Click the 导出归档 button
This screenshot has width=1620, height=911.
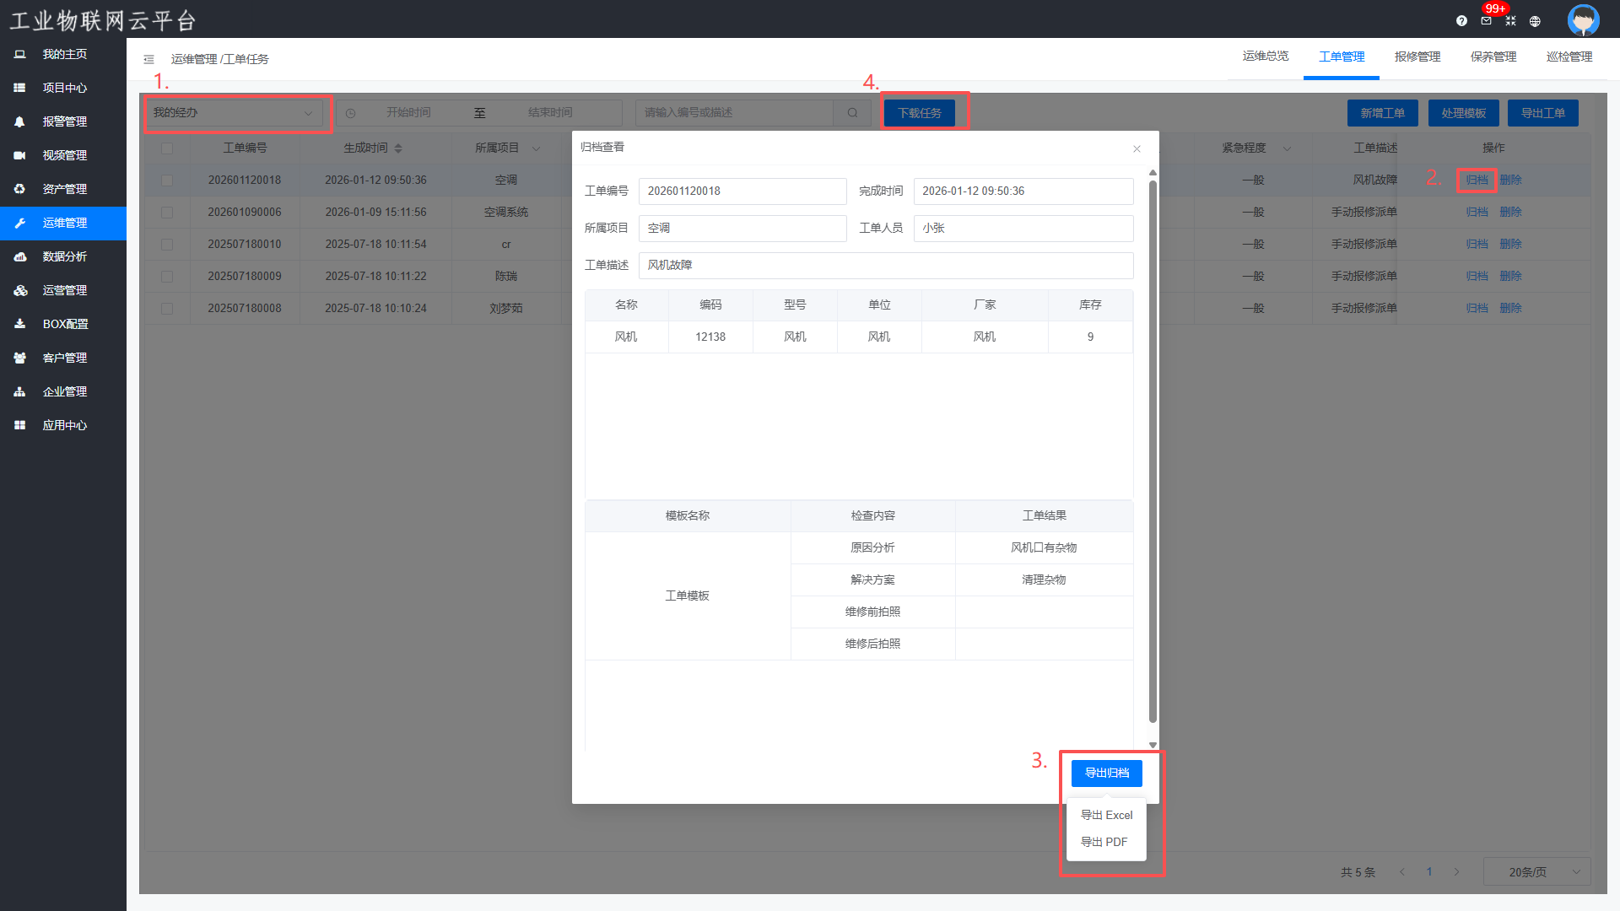(x=1106, y=773)
